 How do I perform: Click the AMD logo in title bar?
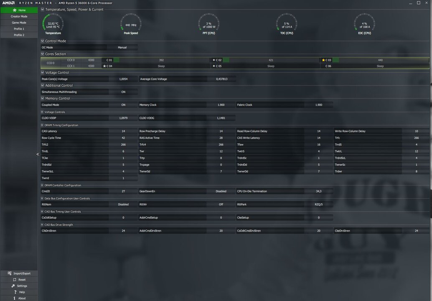pos(8,3)
